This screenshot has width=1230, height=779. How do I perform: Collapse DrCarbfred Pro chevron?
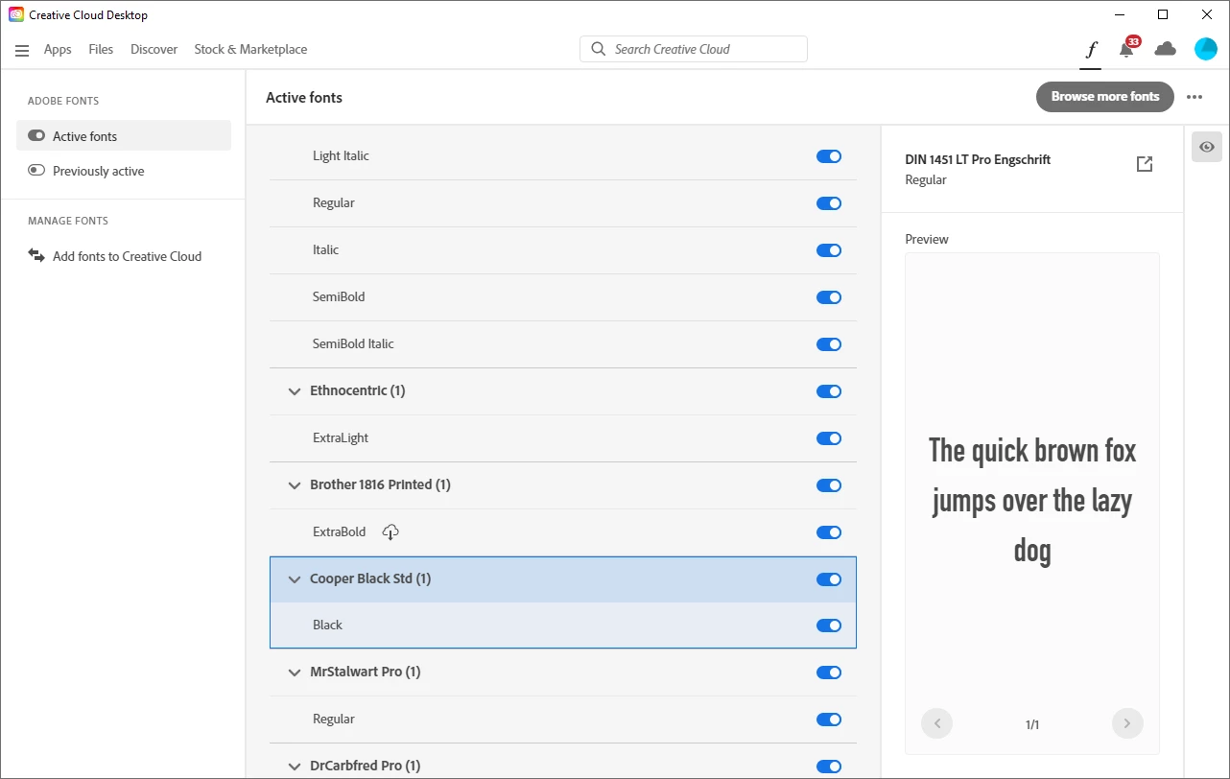pos(295,767)
